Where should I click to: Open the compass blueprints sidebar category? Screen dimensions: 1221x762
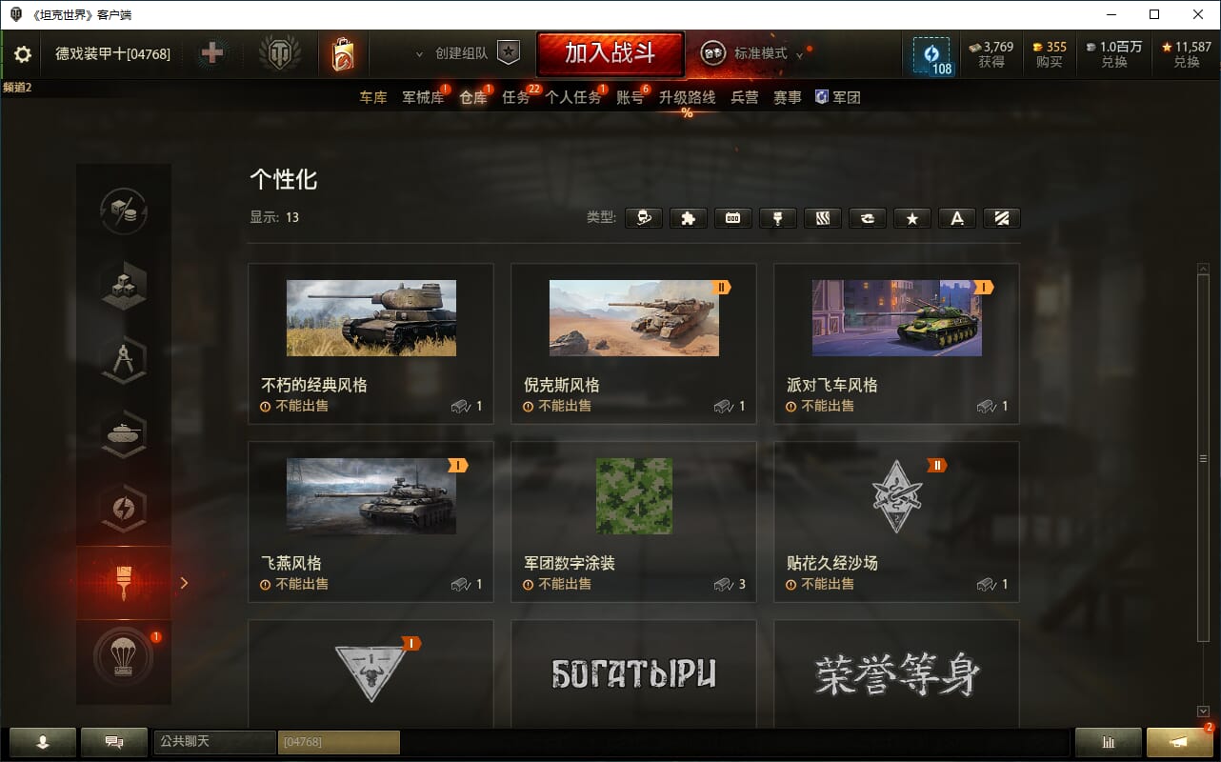pyautogui.click(x=124, y=360)
